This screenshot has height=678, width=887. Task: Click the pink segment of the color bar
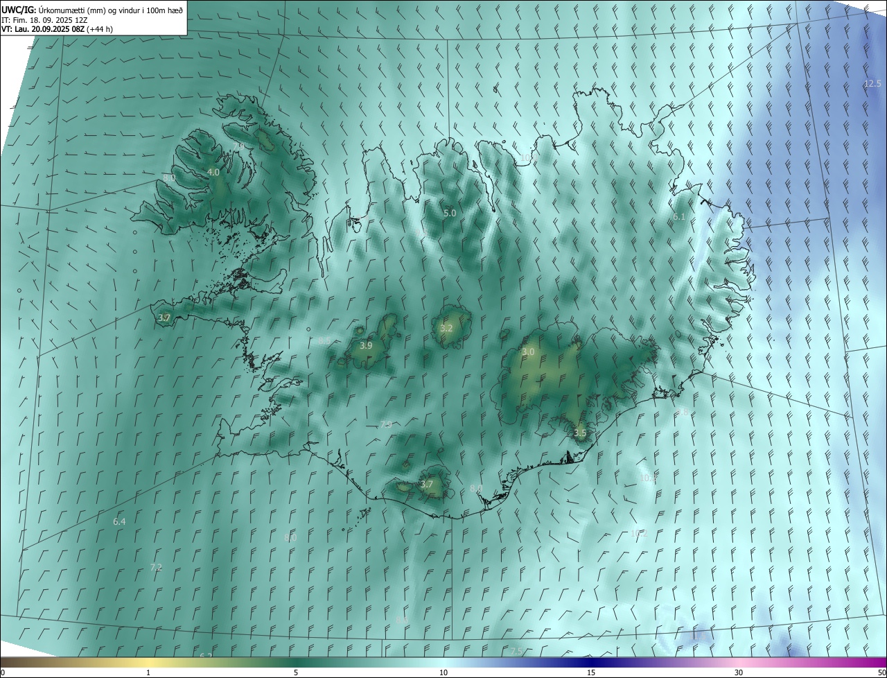[x=739, y=662]
